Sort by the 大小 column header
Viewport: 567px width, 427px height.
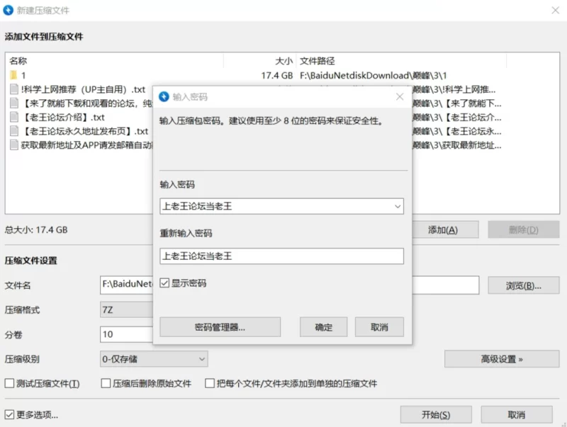click(283, 61)
